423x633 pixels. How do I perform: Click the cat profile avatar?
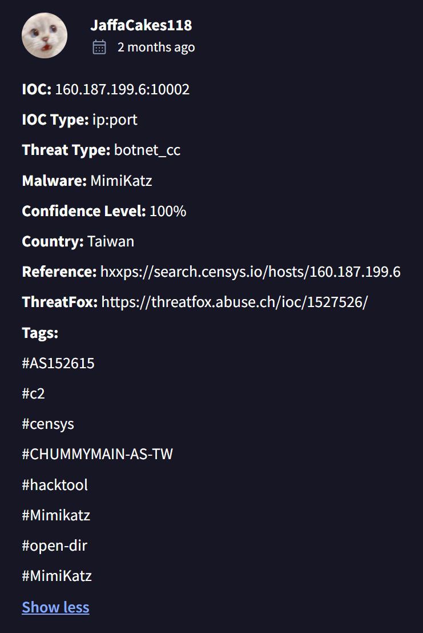45,35
